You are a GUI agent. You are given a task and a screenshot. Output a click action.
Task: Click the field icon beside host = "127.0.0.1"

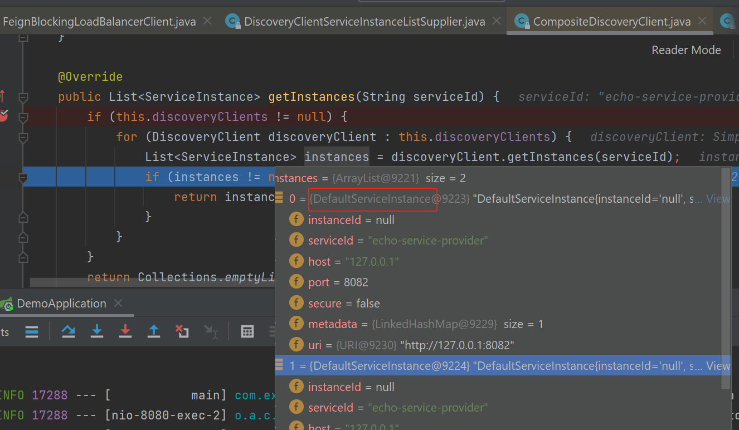point(296,262)
